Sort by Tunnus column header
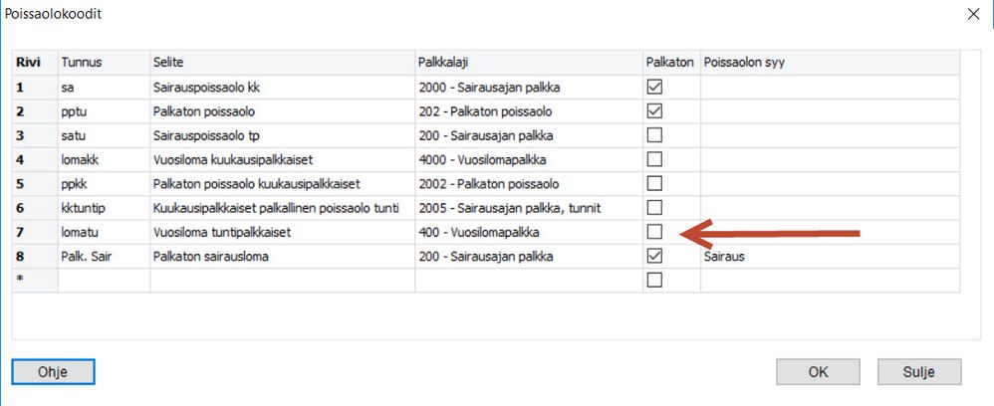 coord(103,63)
